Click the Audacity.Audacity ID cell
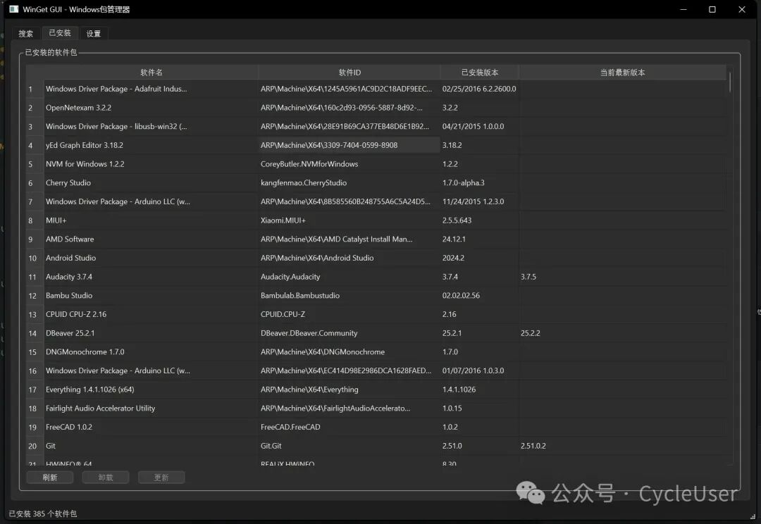 tap(349, 277)
